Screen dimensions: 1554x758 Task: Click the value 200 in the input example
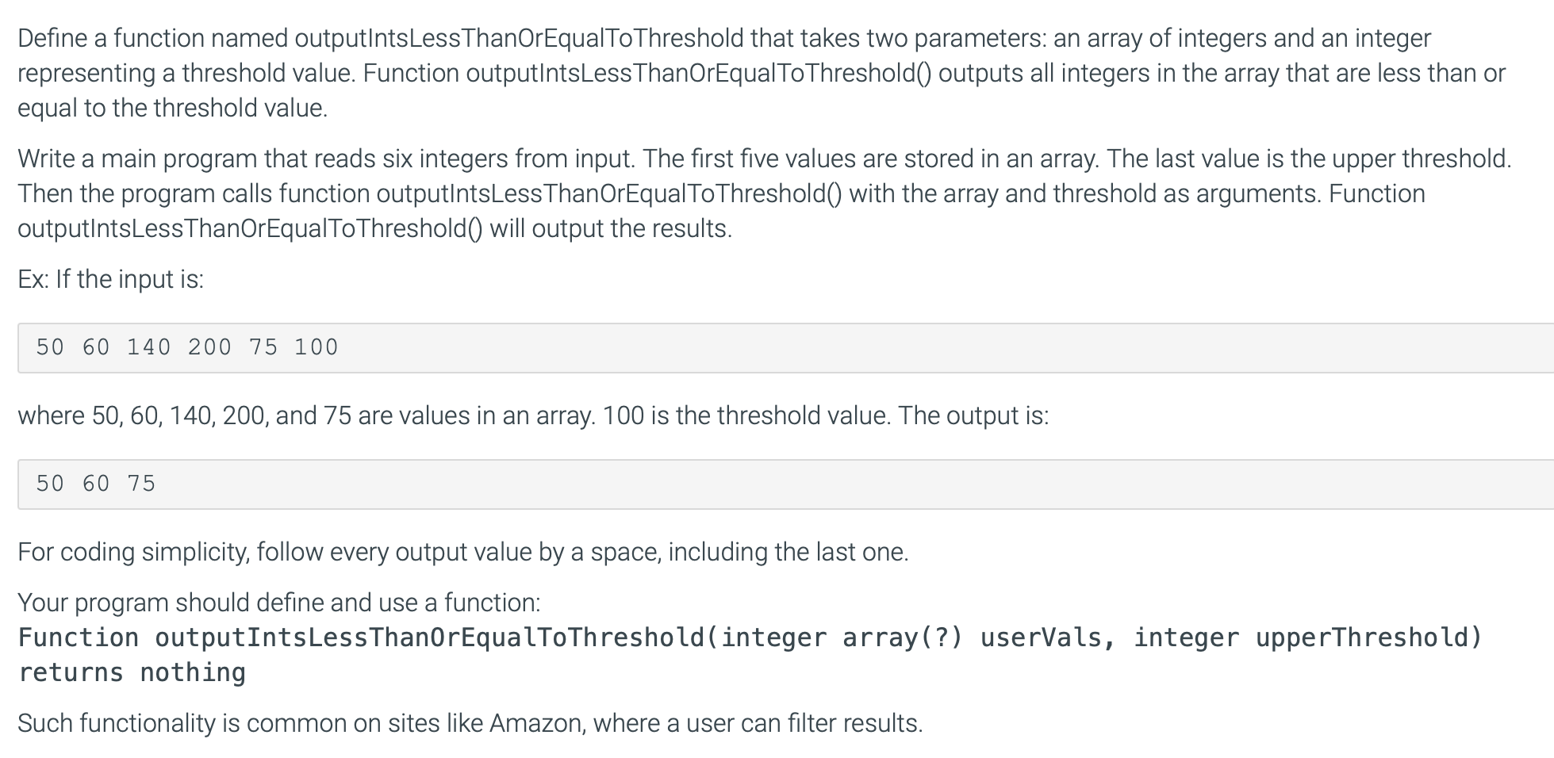click(210, 347)
